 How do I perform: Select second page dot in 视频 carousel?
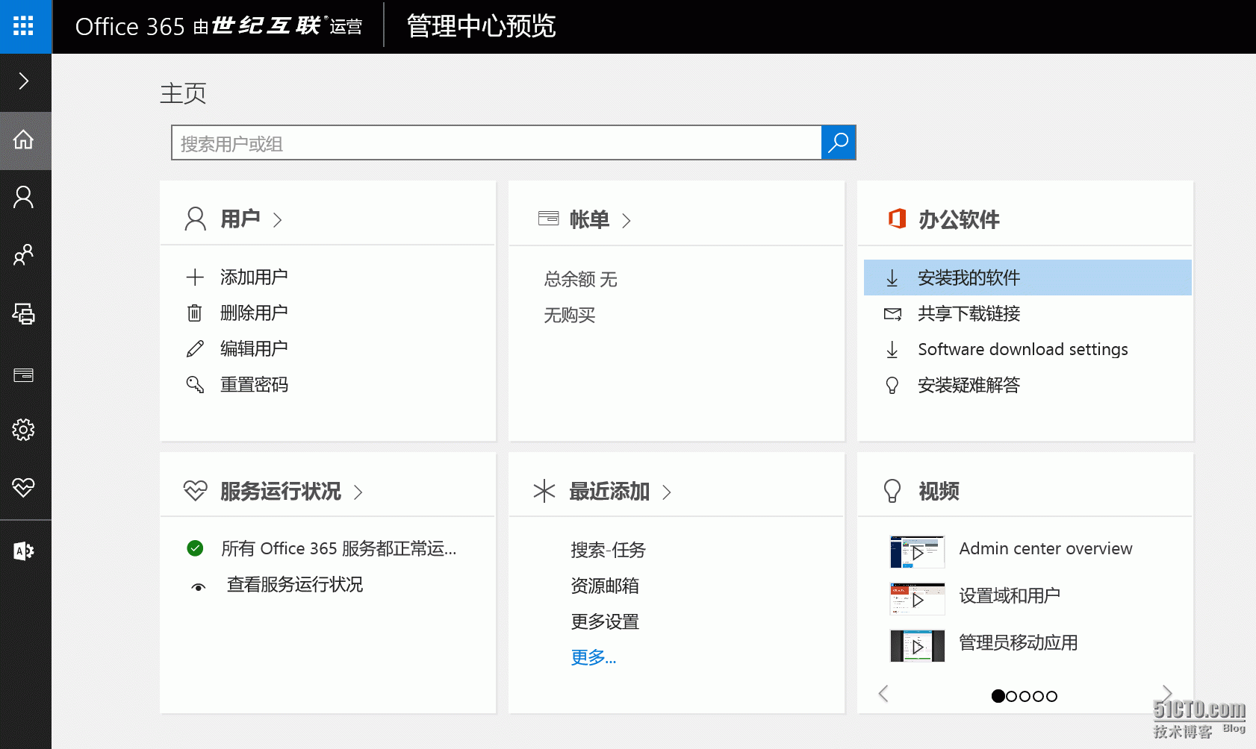1011,696
